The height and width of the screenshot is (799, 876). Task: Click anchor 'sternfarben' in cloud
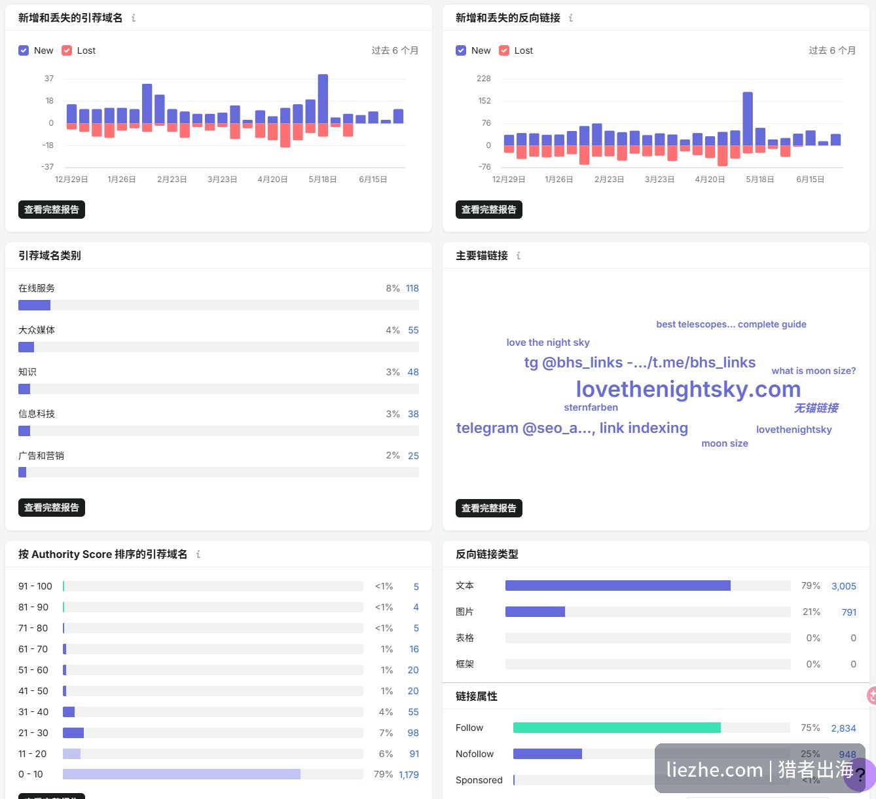[591, 407]
